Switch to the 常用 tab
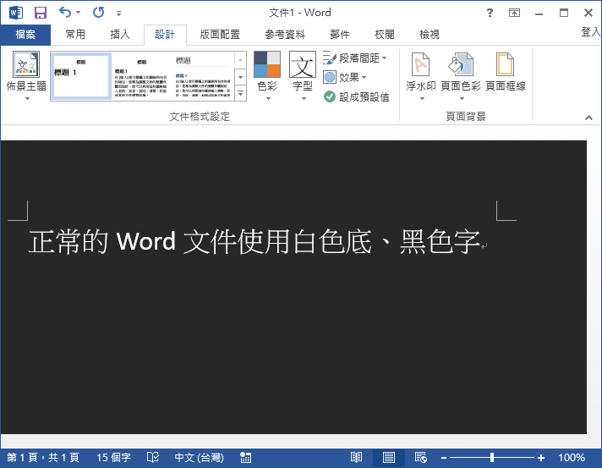The image size is (602, 468). pyautogui.click(x=75, y=35)
